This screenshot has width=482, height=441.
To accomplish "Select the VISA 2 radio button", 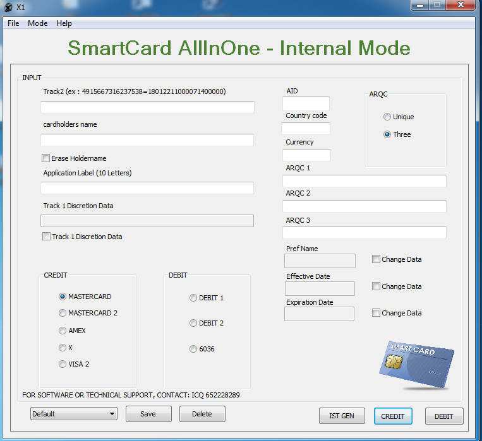I will tap(63, 364).
